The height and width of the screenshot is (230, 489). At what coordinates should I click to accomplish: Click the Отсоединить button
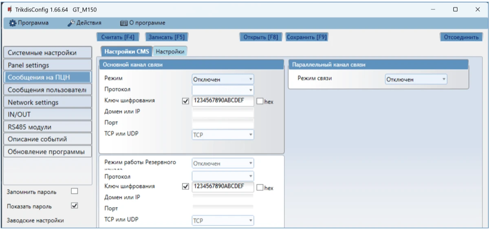click(x=461, y=37)
